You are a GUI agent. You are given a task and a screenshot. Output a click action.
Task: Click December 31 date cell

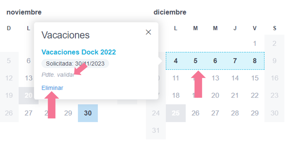coord(156,130)
